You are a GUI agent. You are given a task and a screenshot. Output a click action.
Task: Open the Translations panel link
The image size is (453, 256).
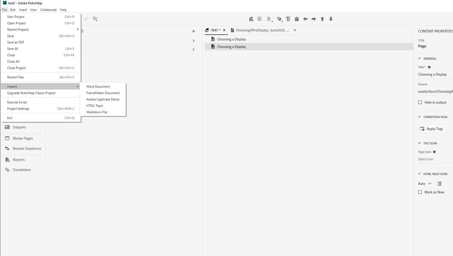click(22, 170)
